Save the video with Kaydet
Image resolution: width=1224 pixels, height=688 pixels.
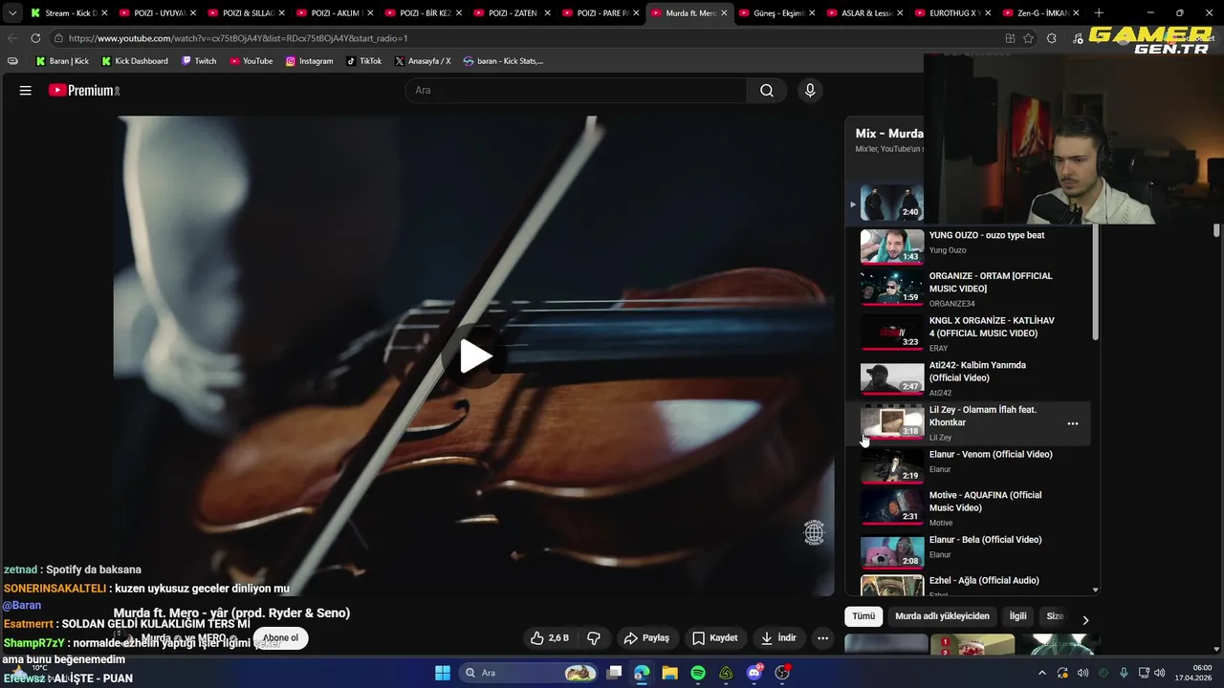pyautogui.click(x=715, y=638)
